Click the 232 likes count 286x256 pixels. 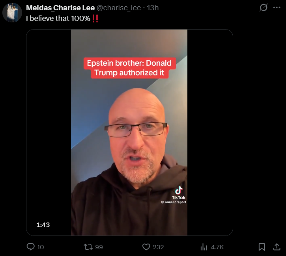point(158,247)
